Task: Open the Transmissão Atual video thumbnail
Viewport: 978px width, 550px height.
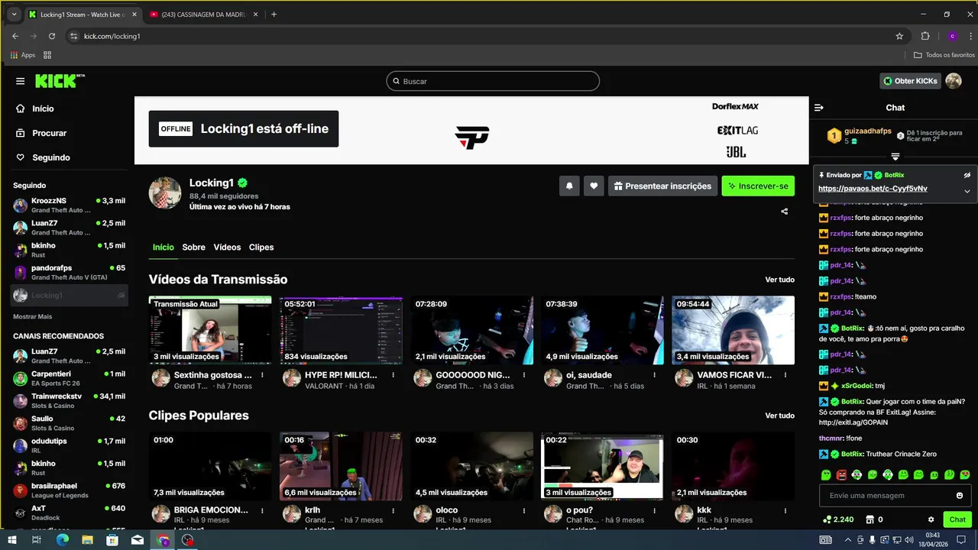Action: click(210, 330)
